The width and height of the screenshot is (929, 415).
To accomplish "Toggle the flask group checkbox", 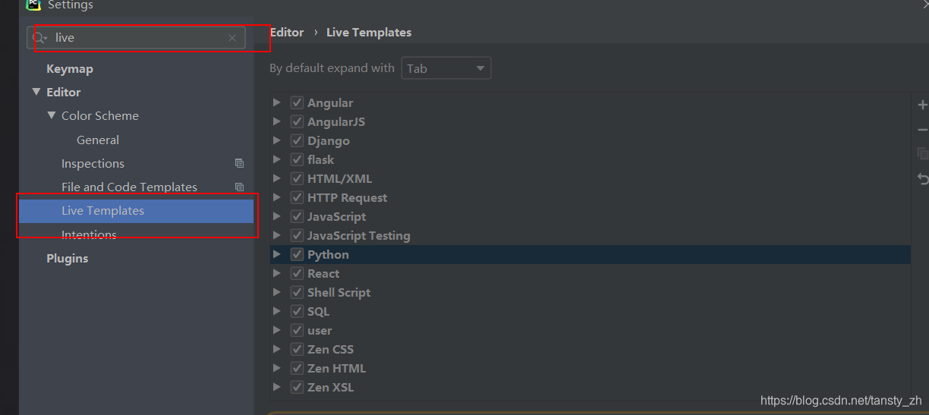I will [297, 159].
